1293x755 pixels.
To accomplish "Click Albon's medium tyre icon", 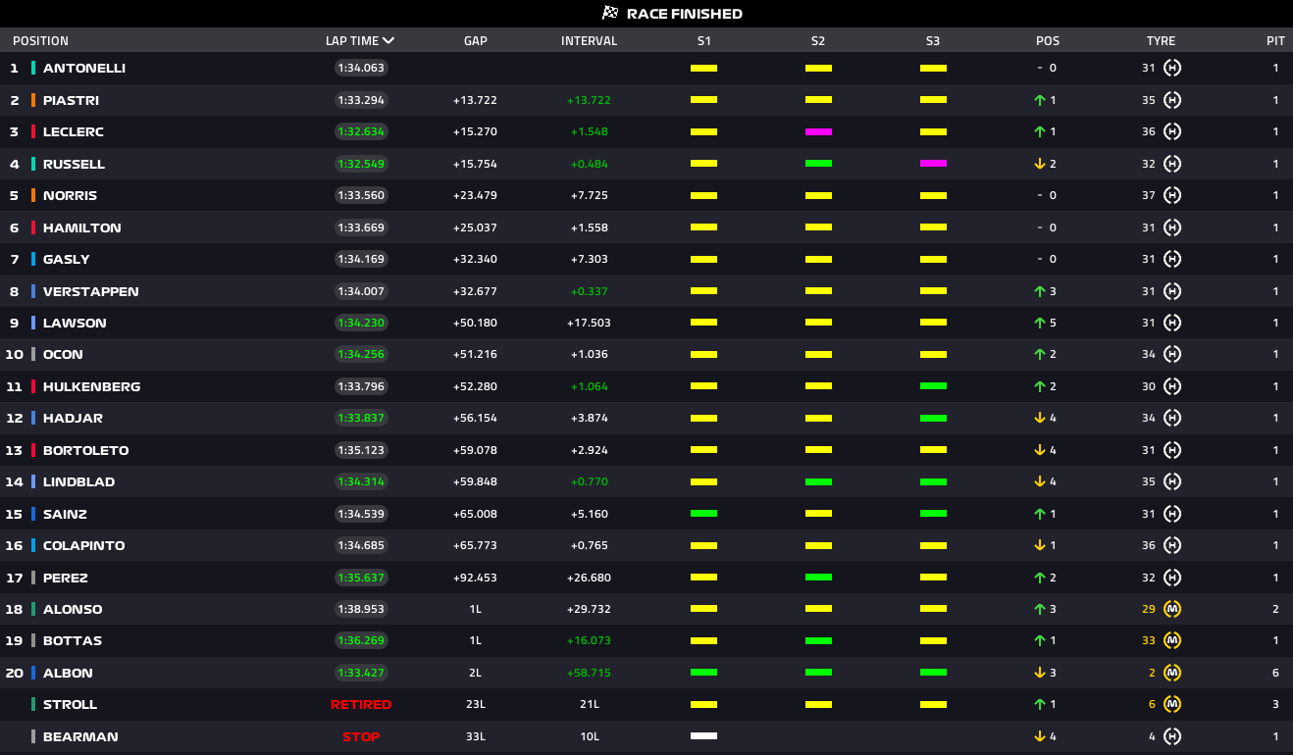I will [1171, 673].
